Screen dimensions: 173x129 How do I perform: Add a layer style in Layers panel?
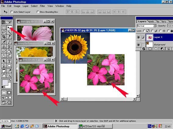click(144, 49)
